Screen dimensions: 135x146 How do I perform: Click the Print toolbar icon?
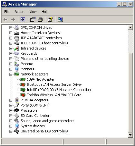click(x=40, y=19)
